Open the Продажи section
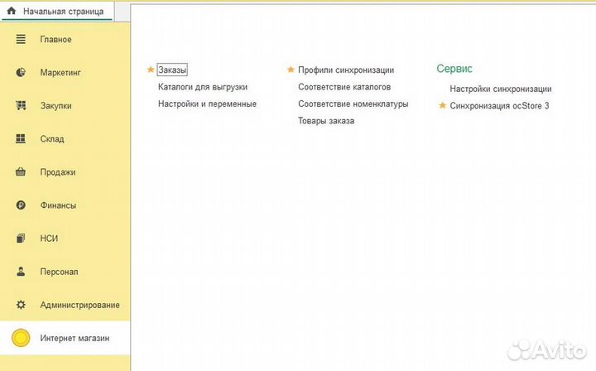 pos(58,172)
